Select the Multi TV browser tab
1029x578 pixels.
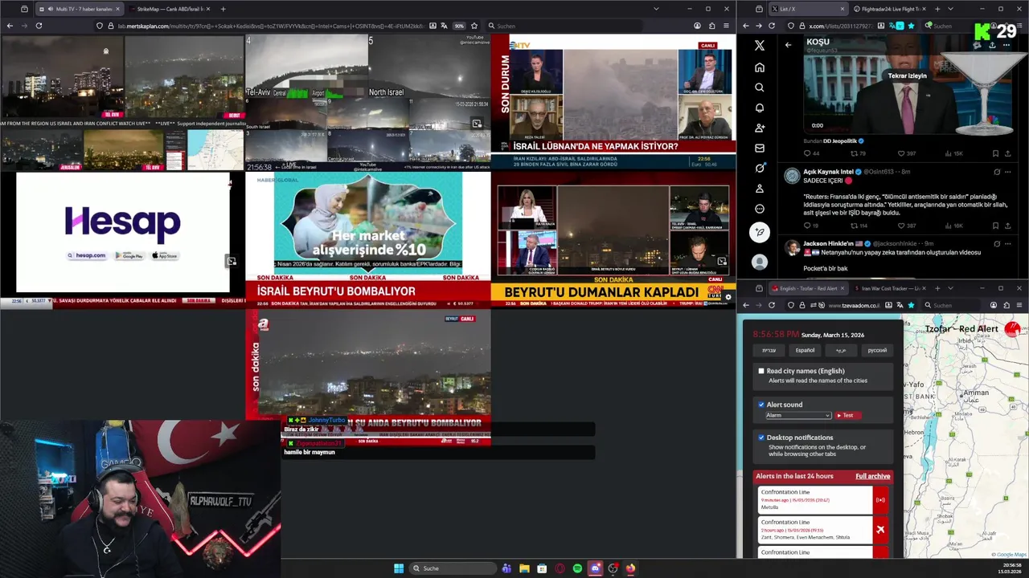pyautogui.click(x=80, y=9)
